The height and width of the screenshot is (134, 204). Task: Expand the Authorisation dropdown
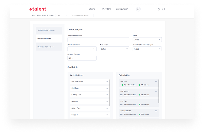point(114,49)
